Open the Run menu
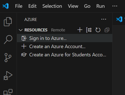This screenshot has width=125, height=95. click(x=101, y=6)
